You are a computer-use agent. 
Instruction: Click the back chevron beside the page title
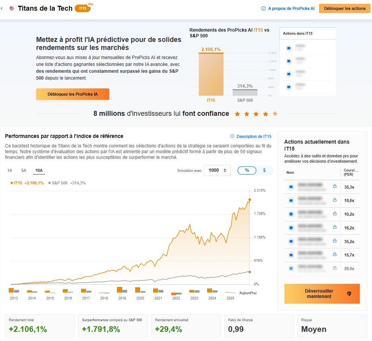2,8
